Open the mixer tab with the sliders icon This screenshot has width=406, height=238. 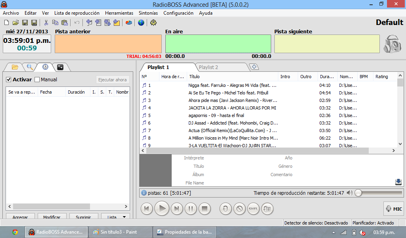60,67
